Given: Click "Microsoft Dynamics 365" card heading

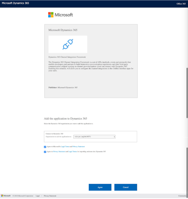Looking at the screenshot, I should pyautogui.click(x=63, y=30).
